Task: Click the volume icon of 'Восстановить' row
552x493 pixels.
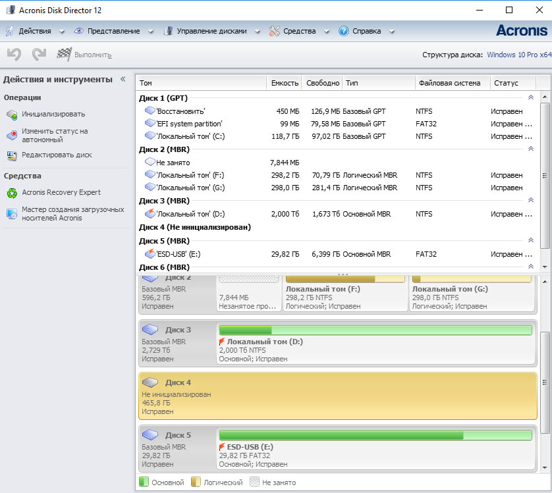Action: 150,111
